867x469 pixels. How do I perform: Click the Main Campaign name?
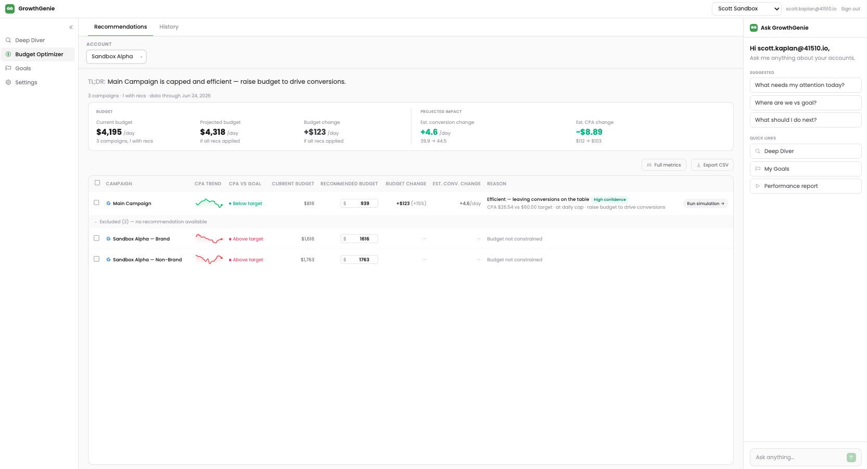pyautogui.click(x=132, y=204)
